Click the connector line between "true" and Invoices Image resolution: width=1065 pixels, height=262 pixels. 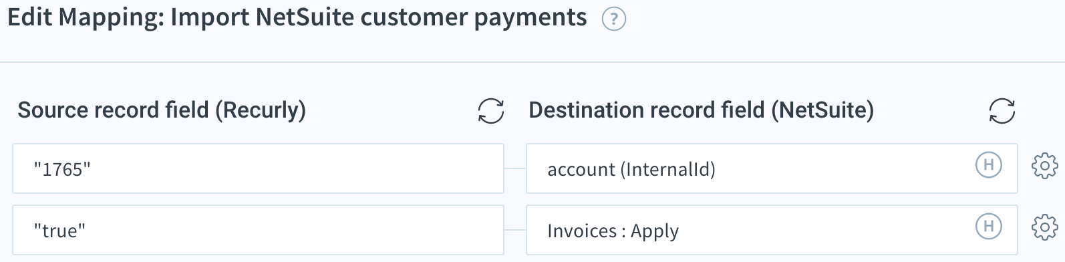coord(515,230)
